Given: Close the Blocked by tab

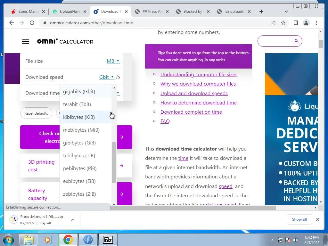Looking at the screenshot, I should [x=208, y=12].
